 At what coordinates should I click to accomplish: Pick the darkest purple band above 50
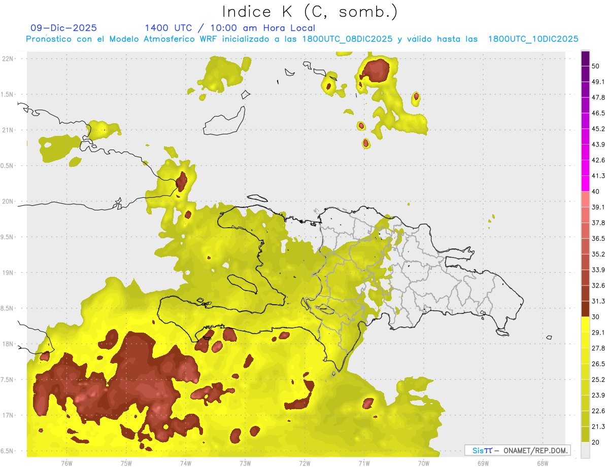(585, 58)
